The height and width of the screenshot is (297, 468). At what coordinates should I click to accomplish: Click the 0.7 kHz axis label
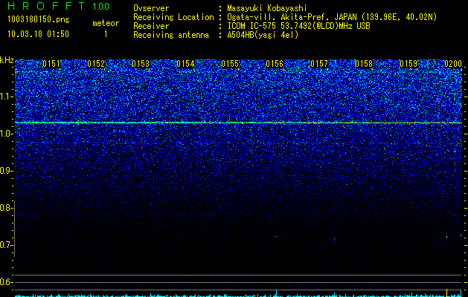click(x=5, y=245)
